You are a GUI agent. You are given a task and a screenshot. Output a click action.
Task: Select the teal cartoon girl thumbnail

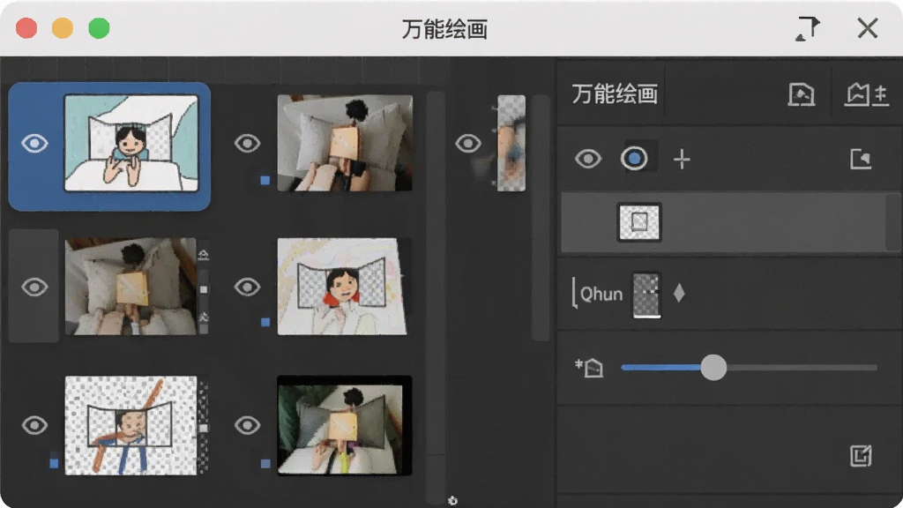coord(131,143)
